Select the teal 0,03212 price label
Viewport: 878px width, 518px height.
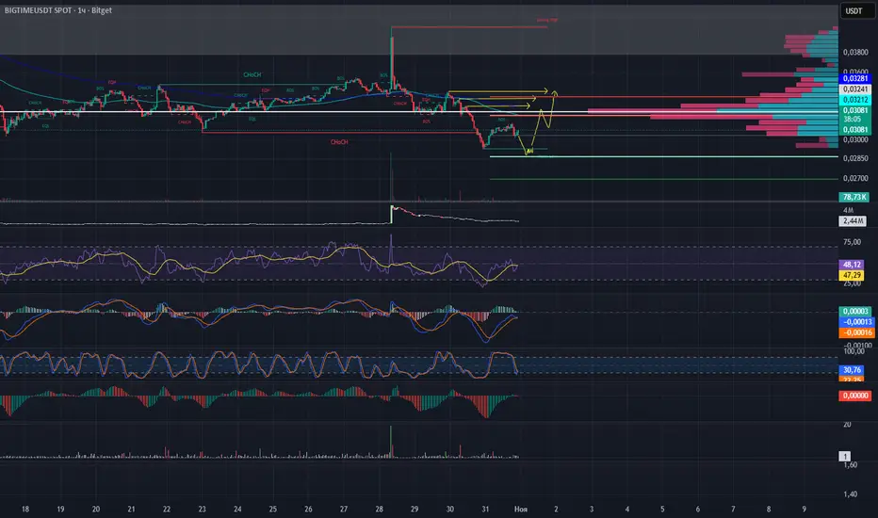point(855,99)
